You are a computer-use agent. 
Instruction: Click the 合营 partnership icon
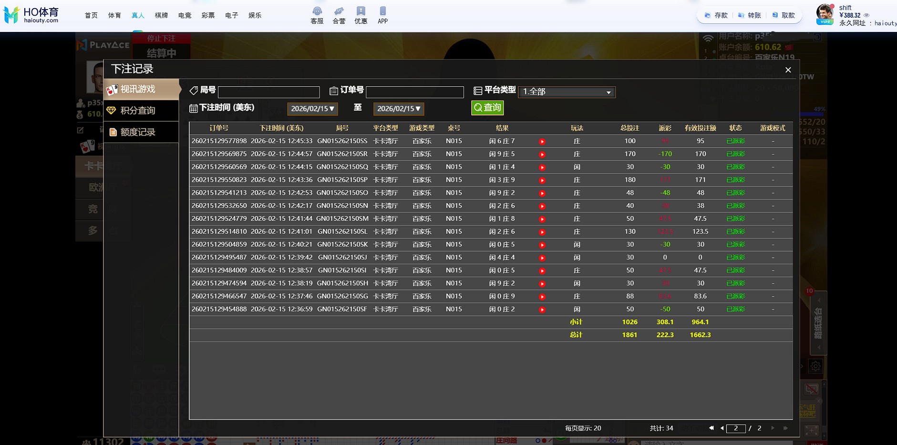(339, 15)
